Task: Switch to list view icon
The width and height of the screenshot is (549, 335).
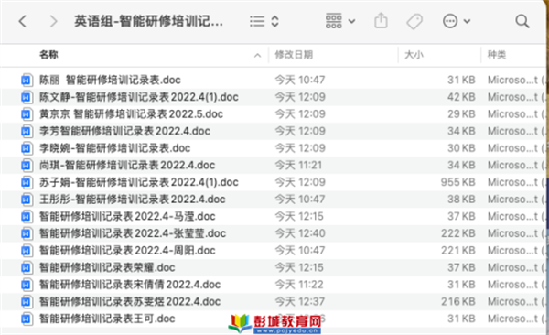Action: (x=257, y=21)
